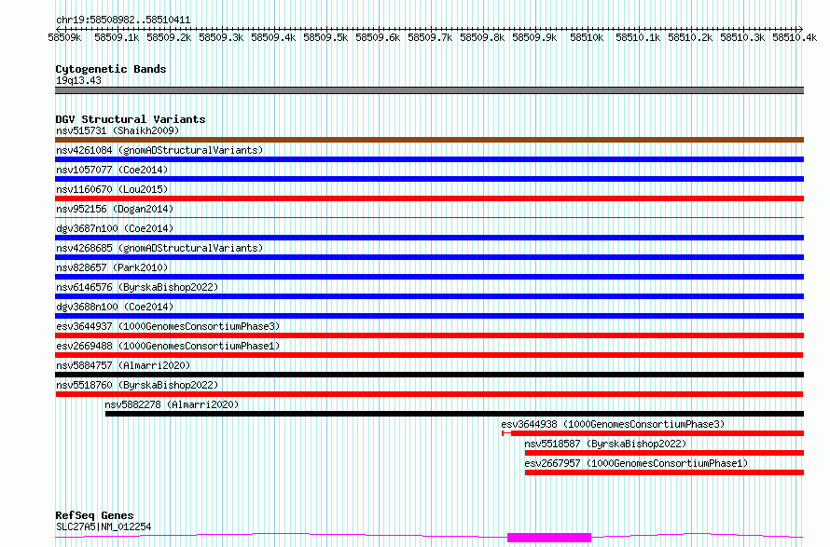Click the gray 19q13.43 cytogenetic band bar
Screen dimensions: 830x547
429,90
